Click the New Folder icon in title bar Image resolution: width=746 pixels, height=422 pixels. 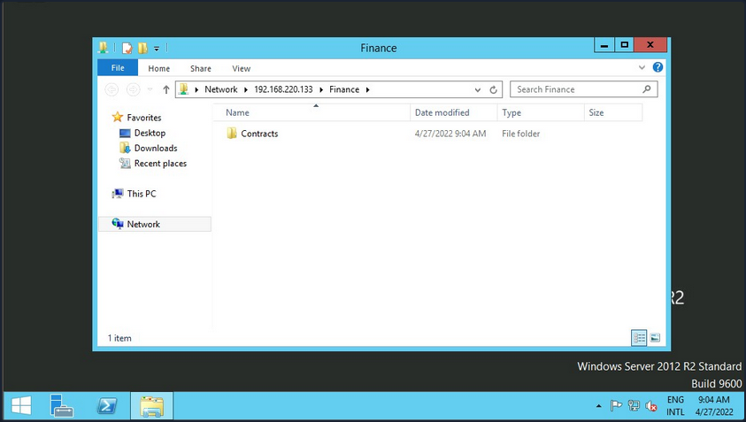click(142, 48)
